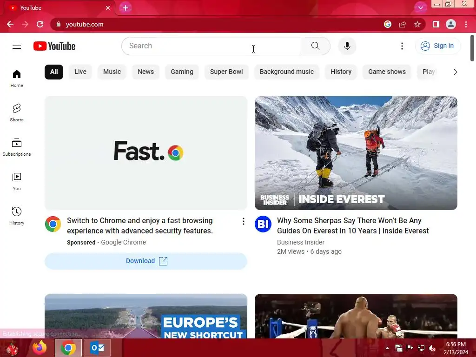The height and width of the screenshot is (357, 476).
Task: Open the You section in sidebar
Action: [x=17, y=182]
